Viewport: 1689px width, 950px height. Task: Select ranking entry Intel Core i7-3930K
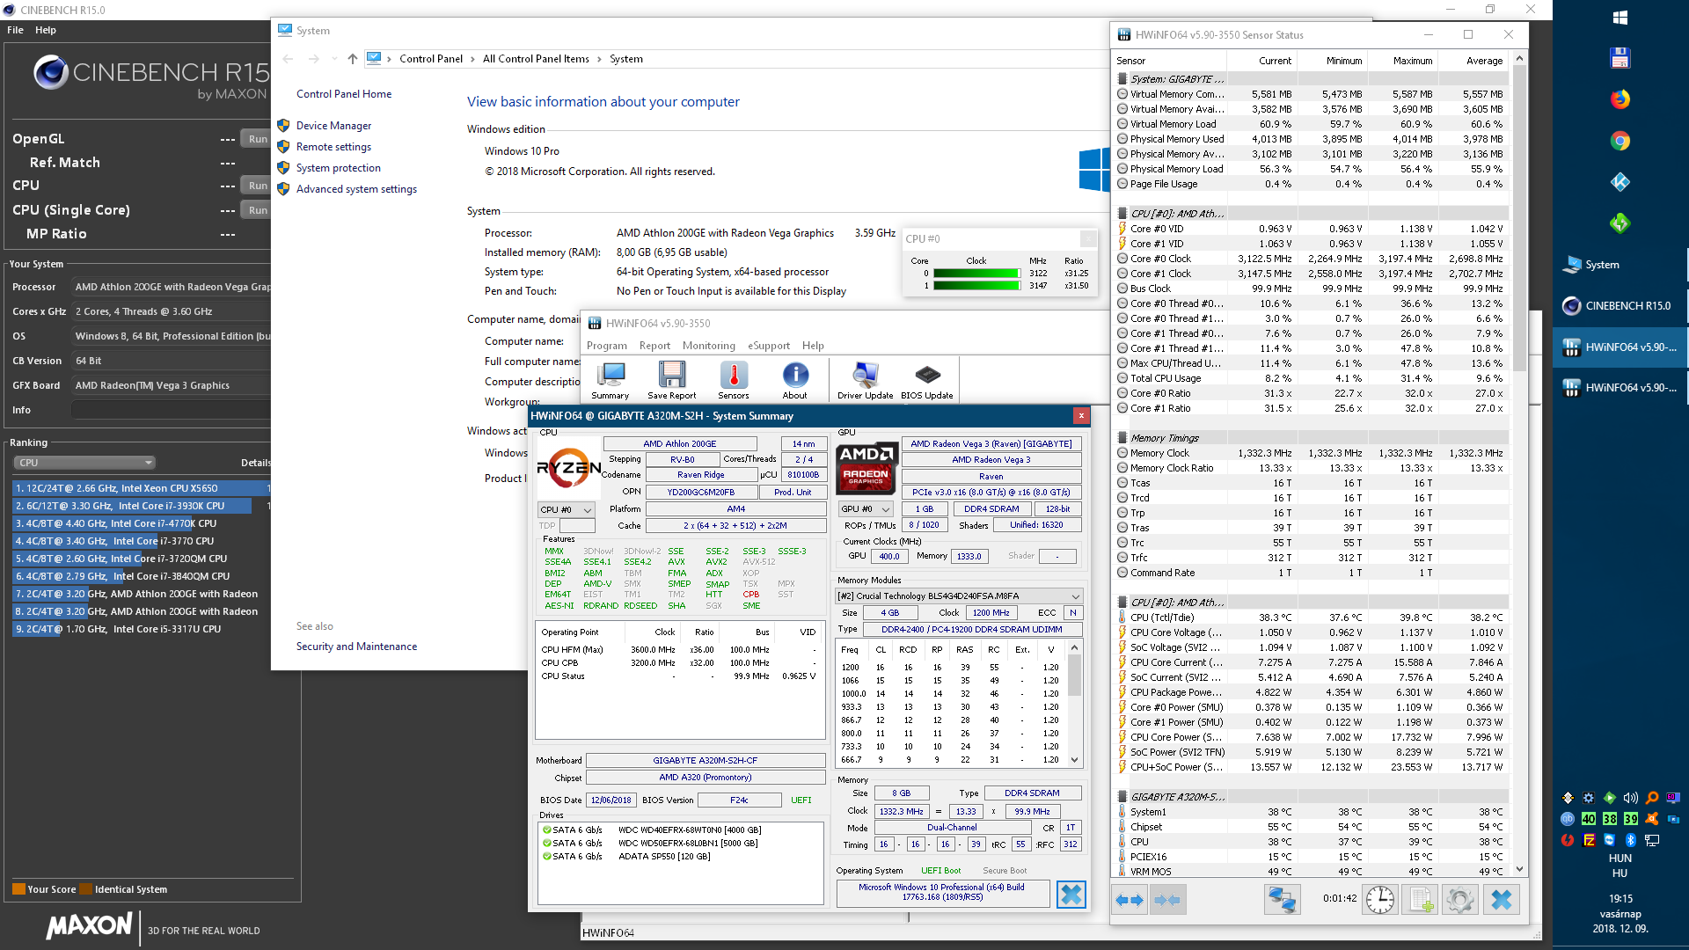(141, 506)
